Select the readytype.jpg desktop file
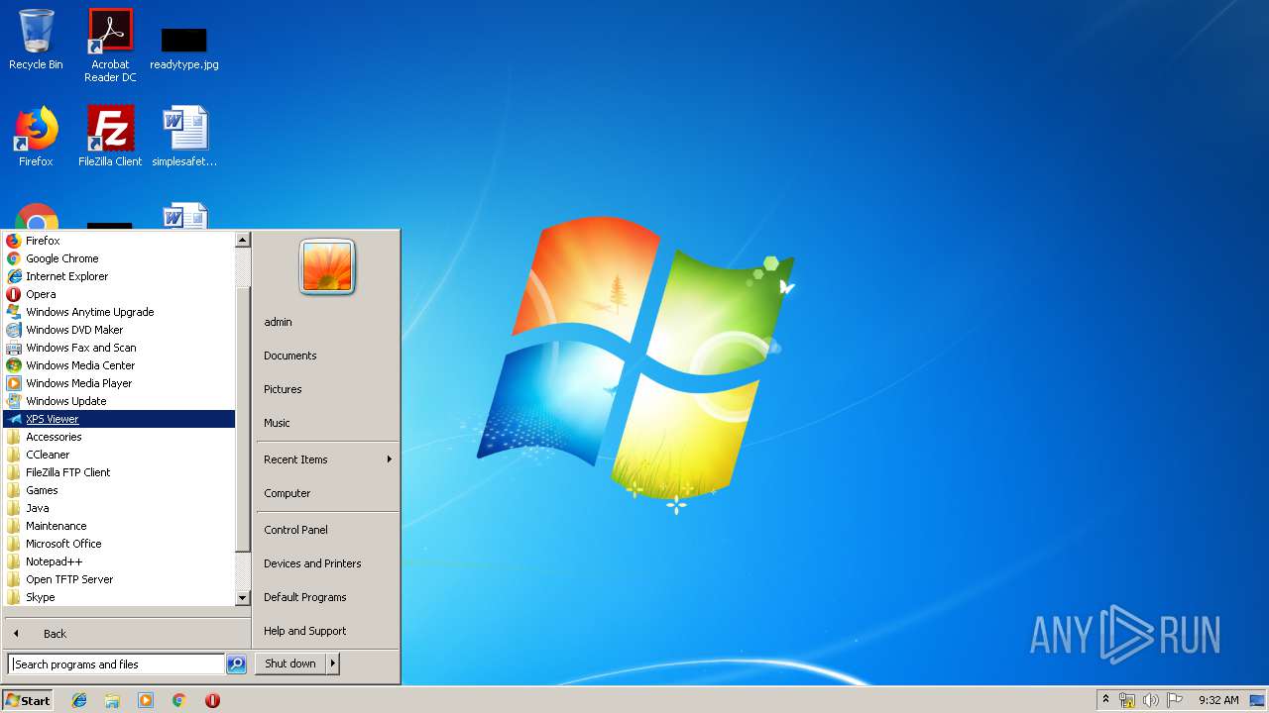 184,49
